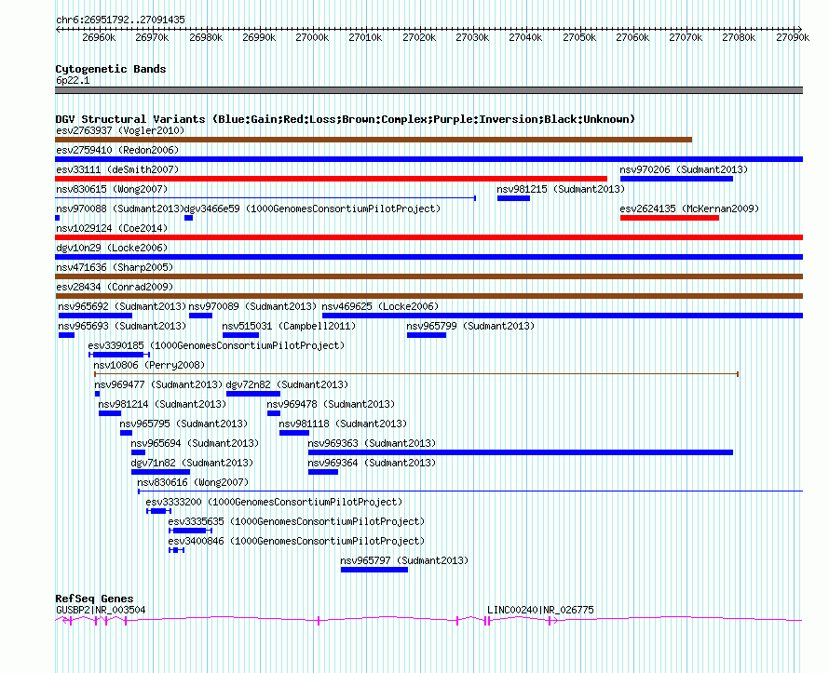Select the blue dgv72n82 gain bar

[253, 394]
